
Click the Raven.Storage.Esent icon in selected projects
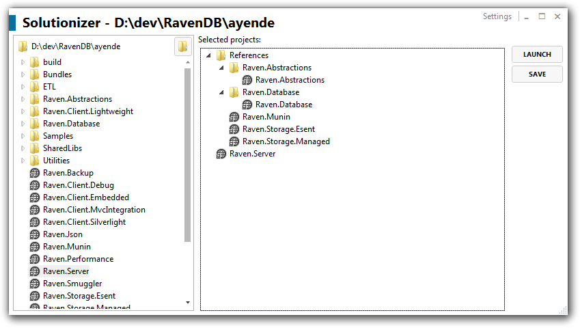[x=234, y=129]
